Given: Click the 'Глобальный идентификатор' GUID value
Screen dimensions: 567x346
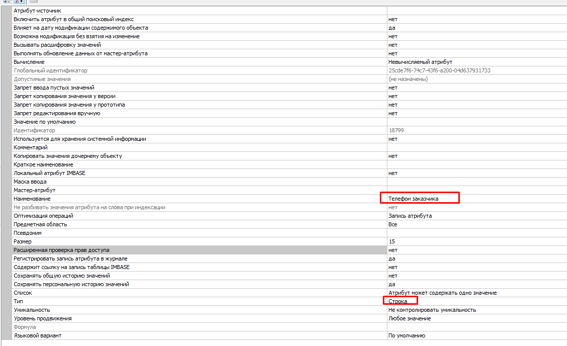Looking at the screenshot, I should point(439,70).
